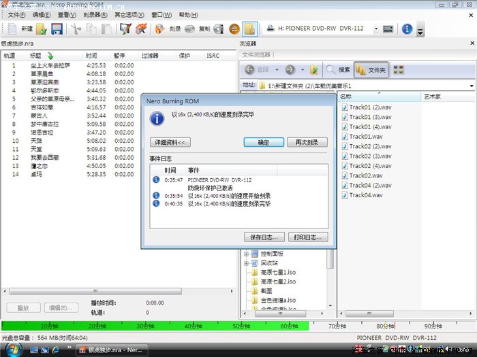This screenshot has height=357, width=477.
Task: Click 确定 in the Nero dialog
Action: (x=264, y=142)
